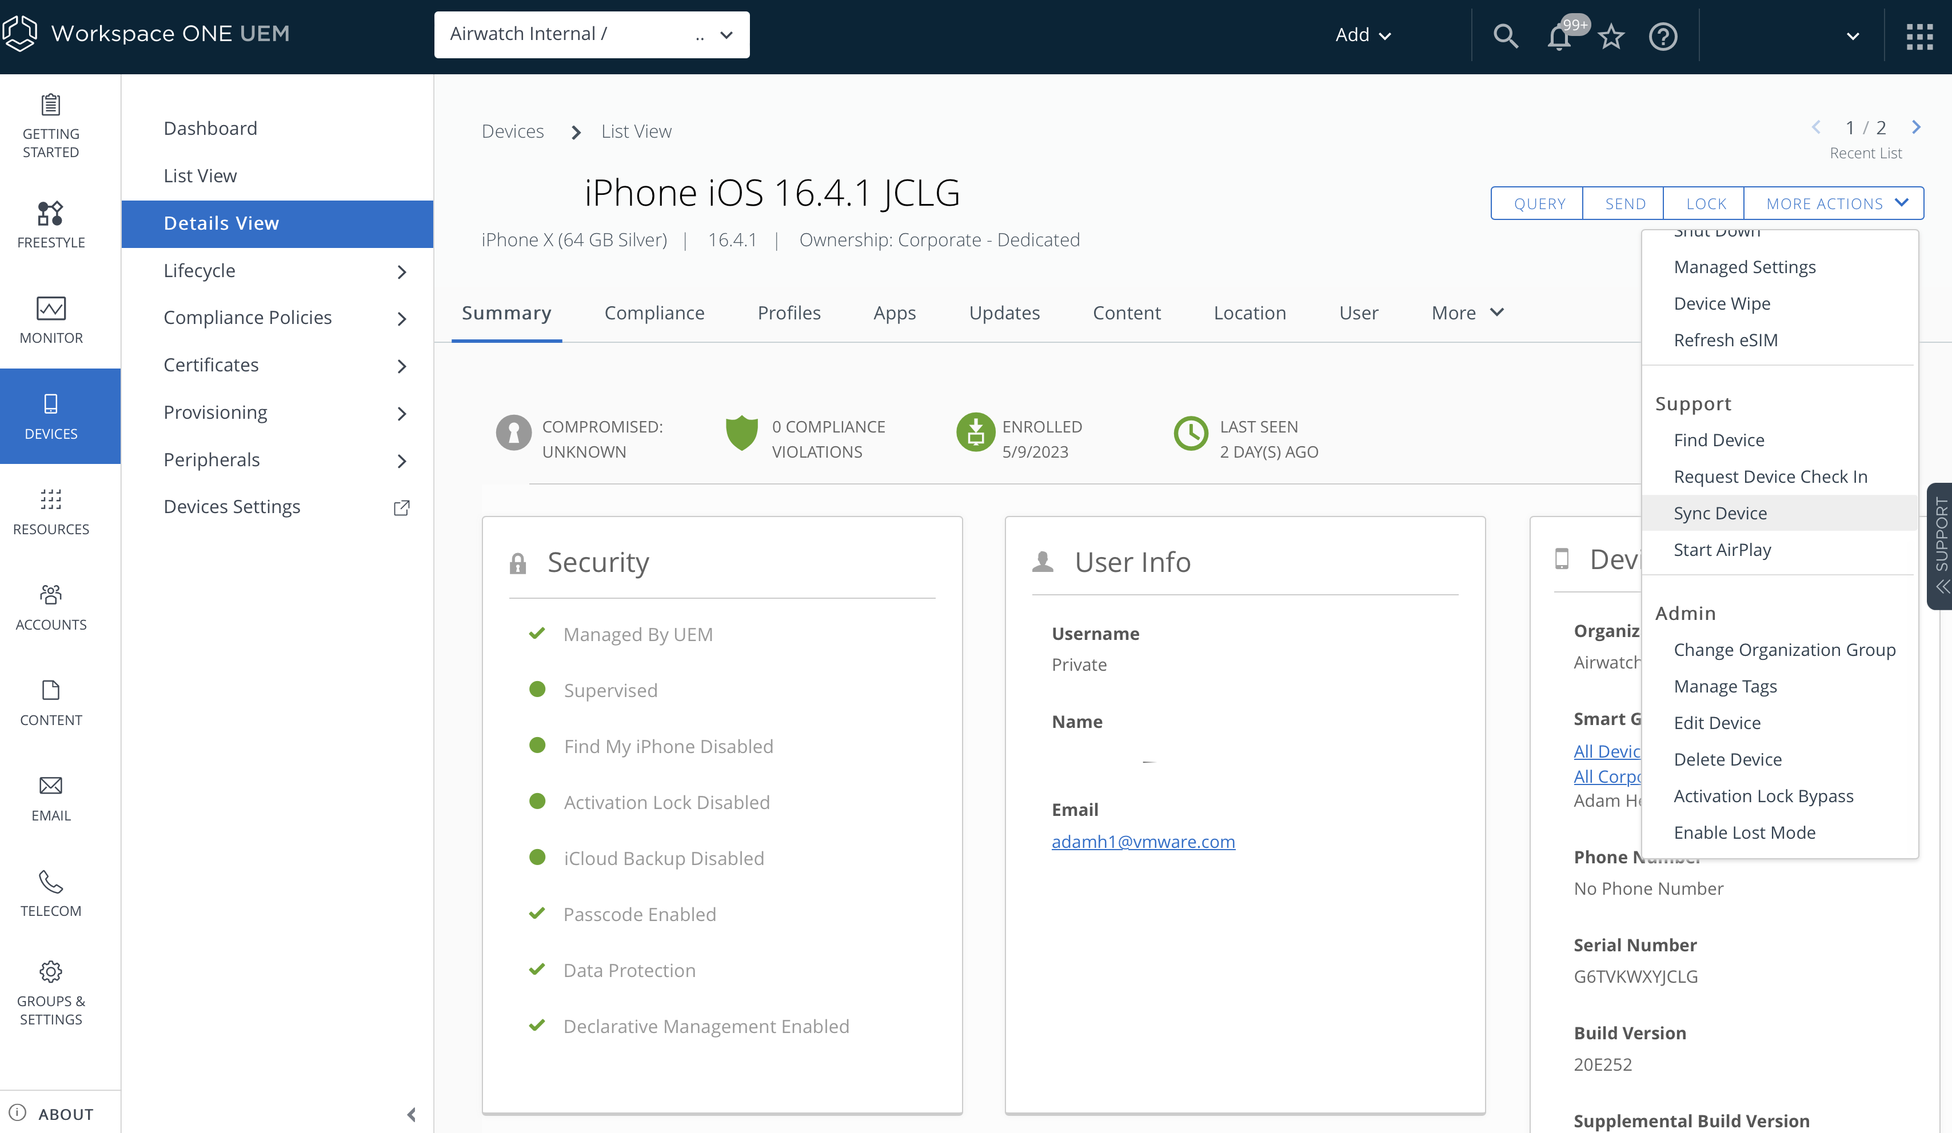Expand the Peripherals submenu
Viewport: 1952px width, 1133px height.
click(x=401, y=462)
